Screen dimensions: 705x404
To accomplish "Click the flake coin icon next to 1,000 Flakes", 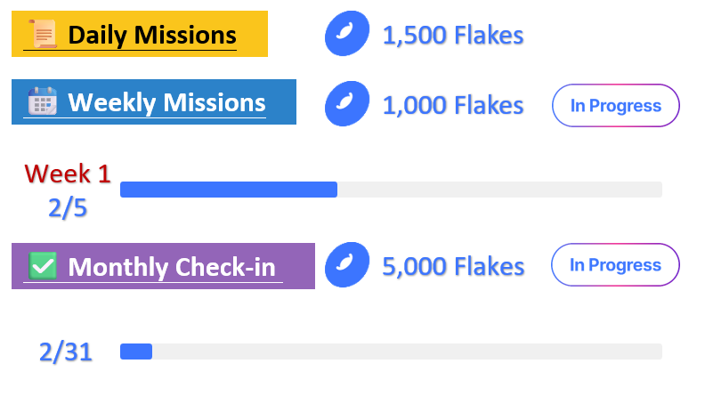I will (347, 103).
